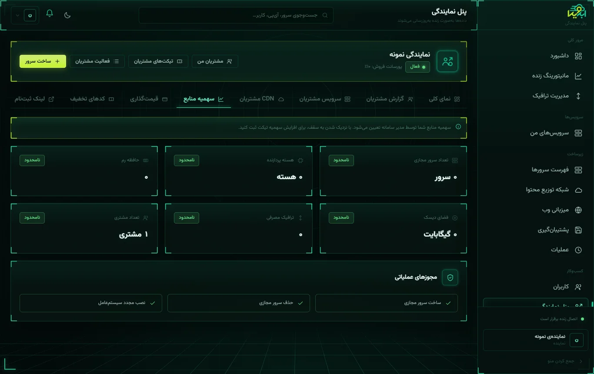Open the لینک ثبت‌نام tab
594x374 pixels.
[x=34, y=99]
